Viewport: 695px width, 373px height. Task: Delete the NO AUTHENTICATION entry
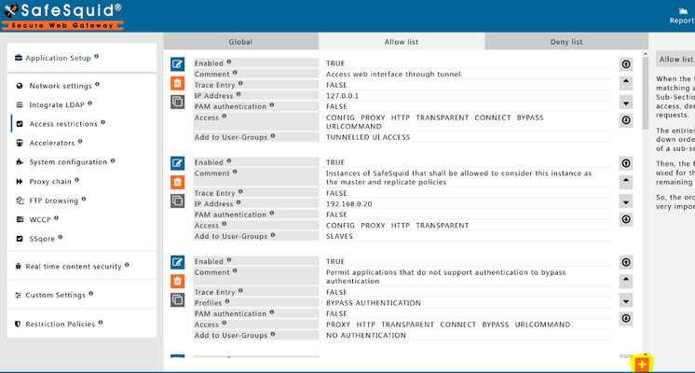(x=177, y=281)
